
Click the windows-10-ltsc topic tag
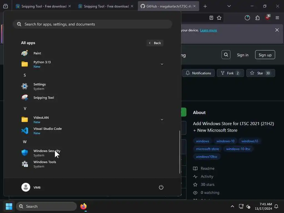[238, 149]
